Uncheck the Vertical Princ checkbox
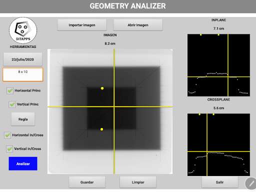This screenshot has width=256, height=192. click(12, 104)
